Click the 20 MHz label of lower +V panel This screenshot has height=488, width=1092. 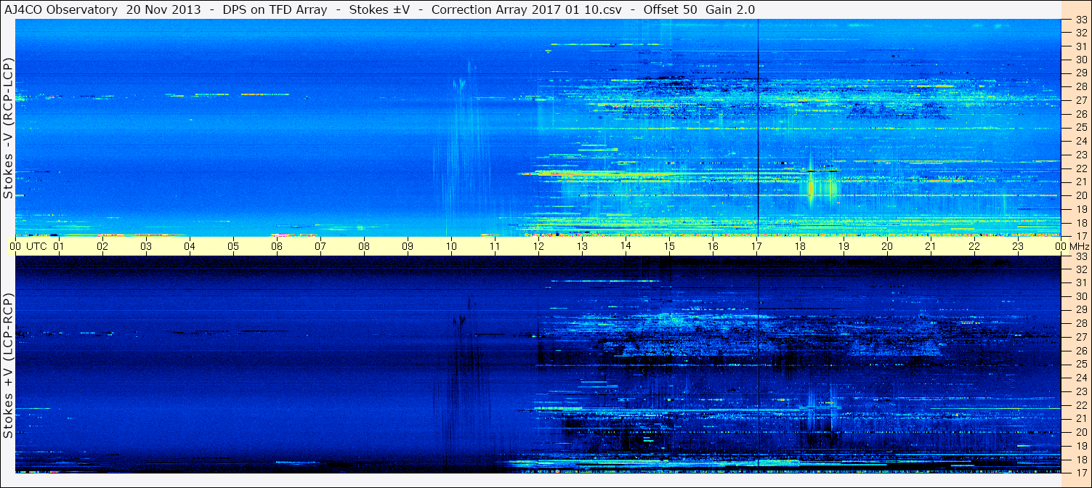click(x=1081, y=432)
